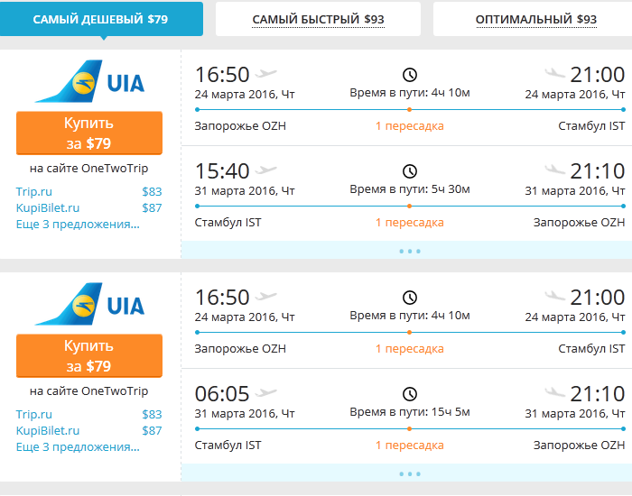Viewport: 632px width, 496px height.
Task: Show 3 more offers in first result
Action: point(78,224)
